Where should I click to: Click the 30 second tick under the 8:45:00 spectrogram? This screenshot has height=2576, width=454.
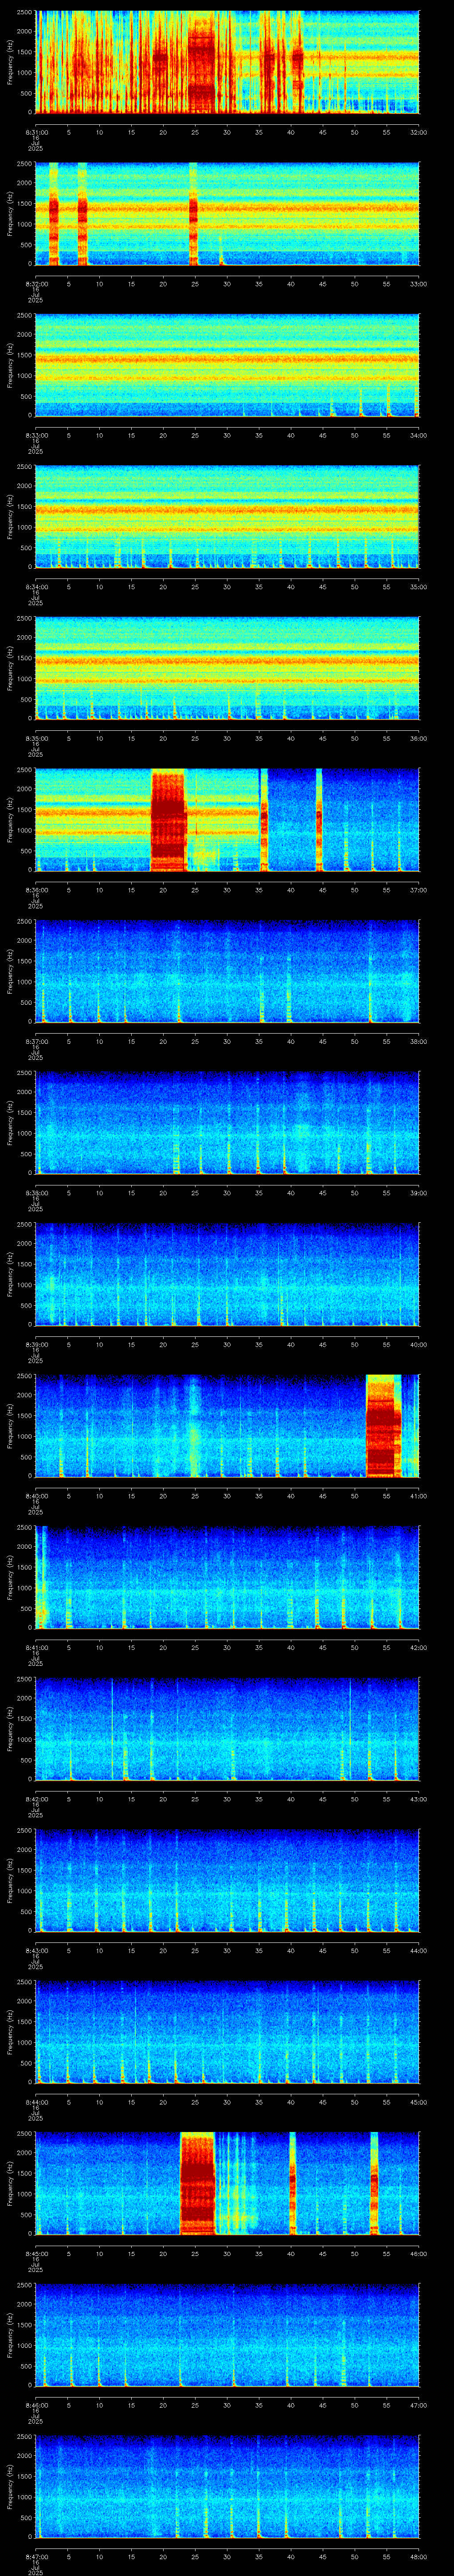227,2254
